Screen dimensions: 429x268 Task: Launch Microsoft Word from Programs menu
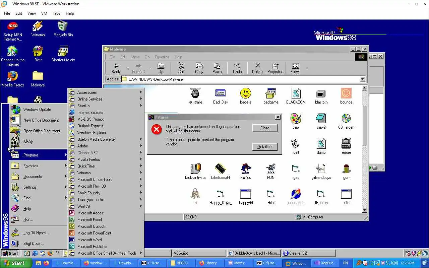click(106, 240)
